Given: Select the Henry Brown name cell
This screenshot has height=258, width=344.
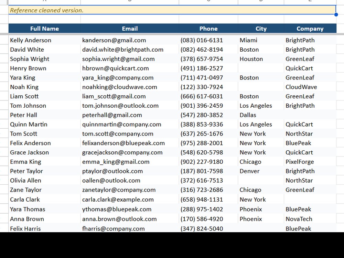Looking at the screenshot, I should point(44,68).
